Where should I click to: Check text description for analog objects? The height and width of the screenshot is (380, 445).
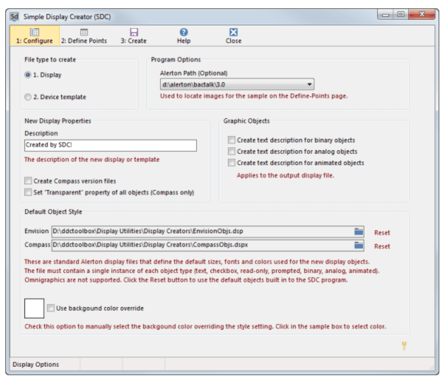point(231,152)
